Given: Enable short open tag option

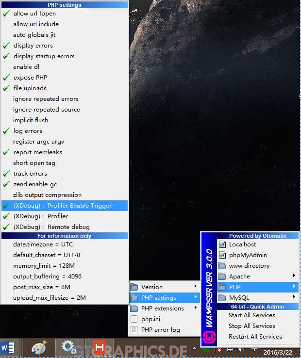Looking at the screenshot, I should coord(65,163).
